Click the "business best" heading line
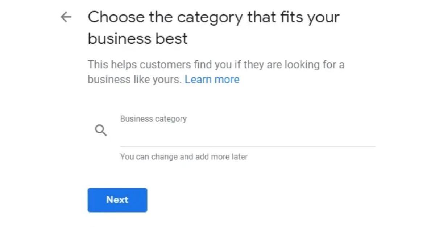 coord(138,38)
